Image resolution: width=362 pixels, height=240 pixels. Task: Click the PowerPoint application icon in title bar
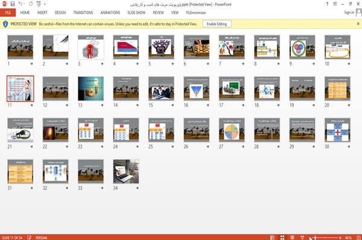5,4
